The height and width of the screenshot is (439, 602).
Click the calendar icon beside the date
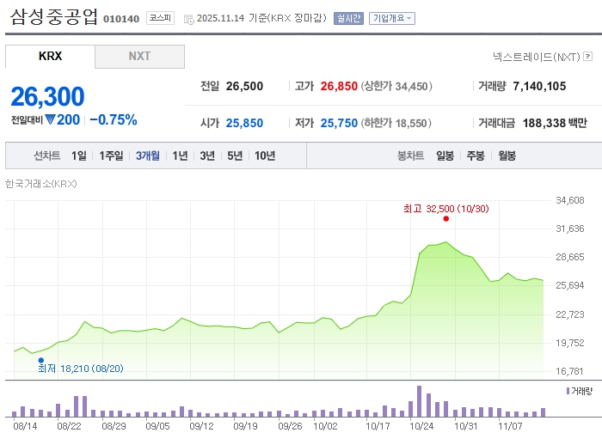(188, 18)
